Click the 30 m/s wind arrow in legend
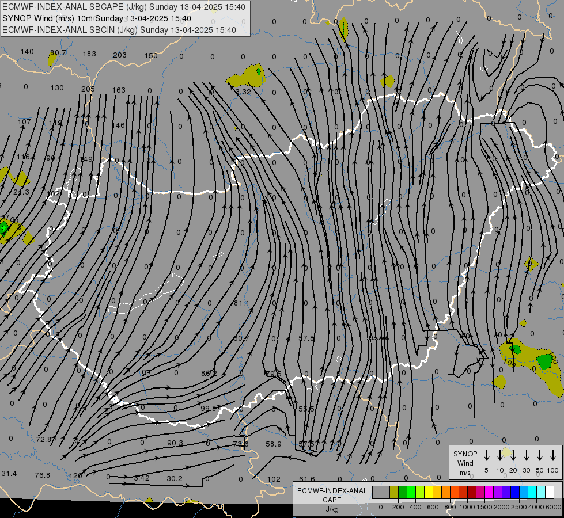 (526, 455)
